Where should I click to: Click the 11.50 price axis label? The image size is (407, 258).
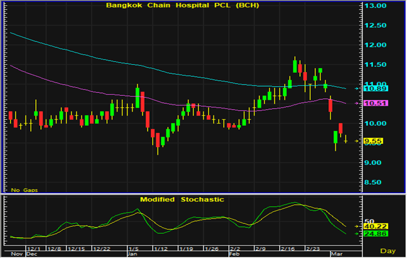(x=375, y=65)
